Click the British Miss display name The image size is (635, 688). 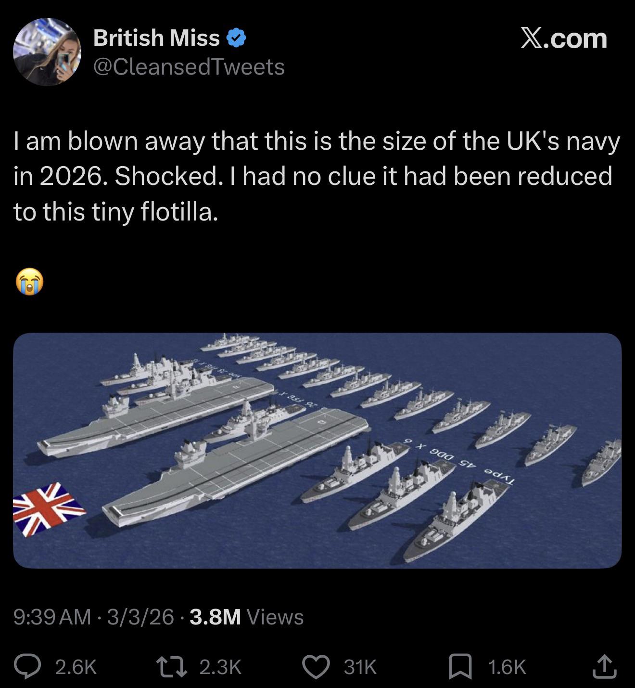click(x=156, y=38)
